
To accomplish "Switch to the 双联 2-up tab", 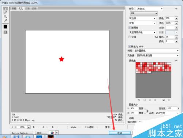I will [27, 8].
